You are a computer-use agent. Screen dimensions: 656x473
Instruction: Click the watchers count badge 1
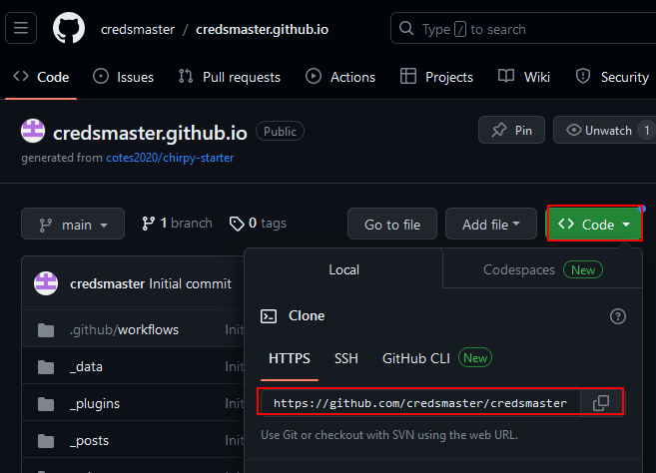click(x=646, y=131)
